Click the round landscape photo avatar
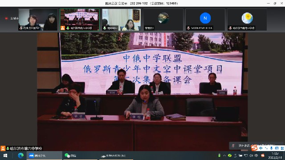This screenshot has height=160, width=285. tap(163, 18)
